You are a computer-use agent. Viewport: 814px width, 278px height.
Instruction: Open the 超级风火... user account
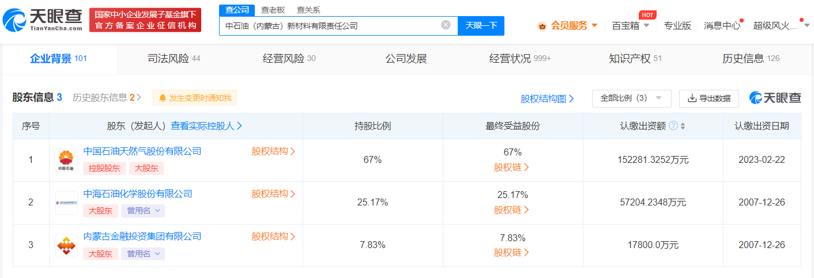click(x=781, y=25)
